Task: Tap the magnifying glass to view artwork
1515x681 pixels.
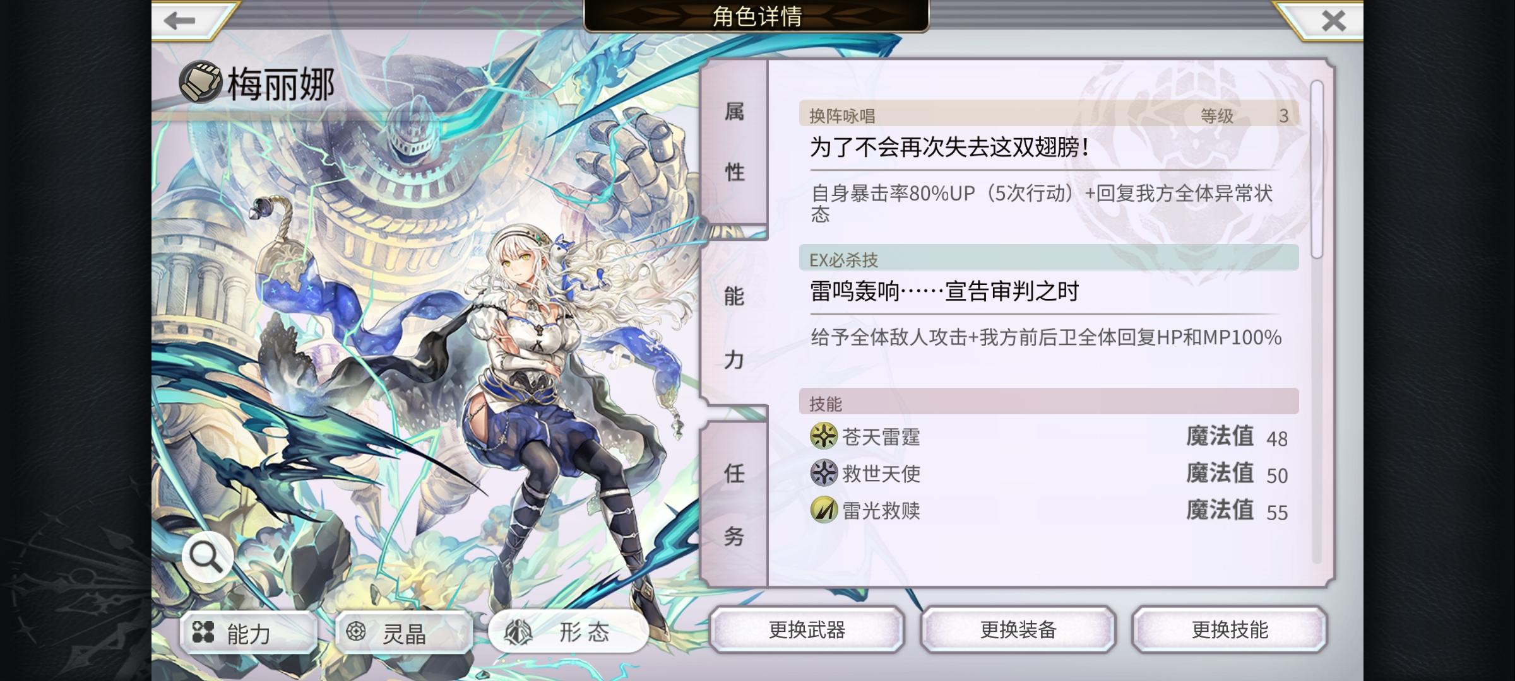Action: coord(206,556)
